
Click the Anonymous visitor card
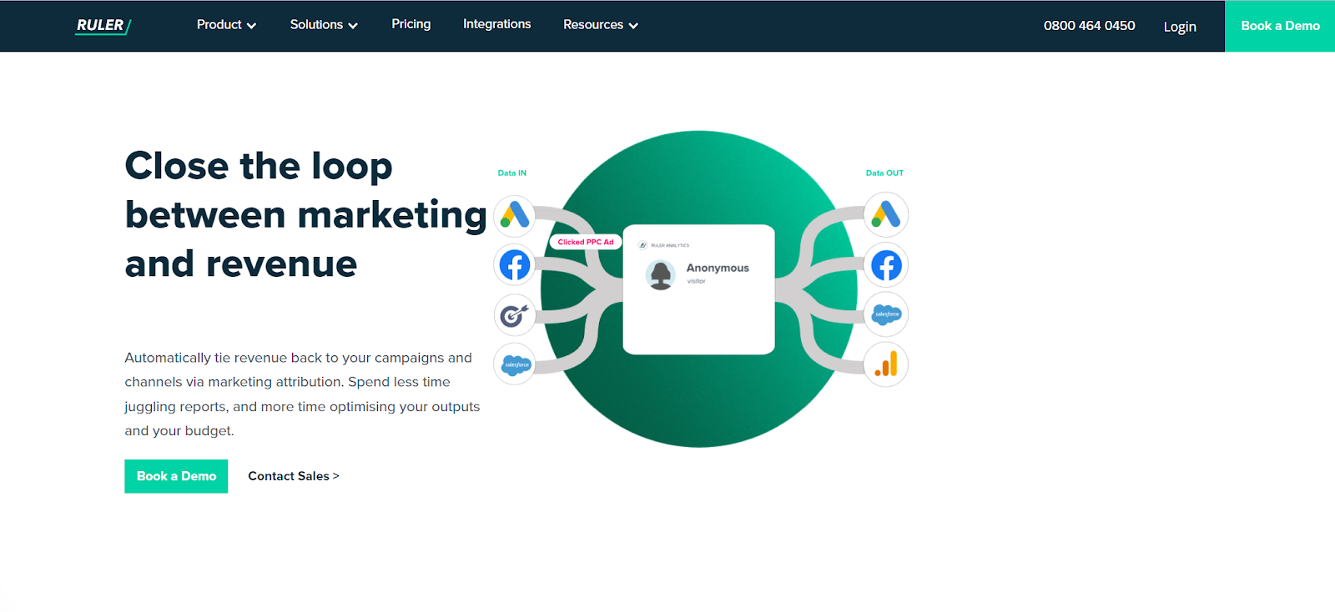click(698, 289)
